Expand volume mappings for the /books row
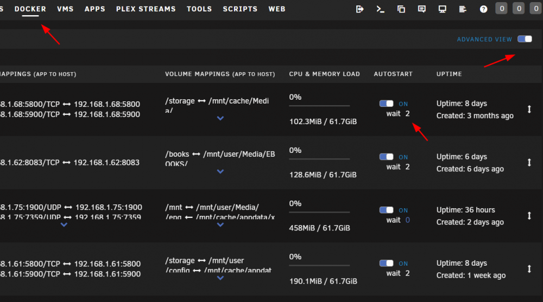This screenshot has height=302, width=543. [220, 171]
